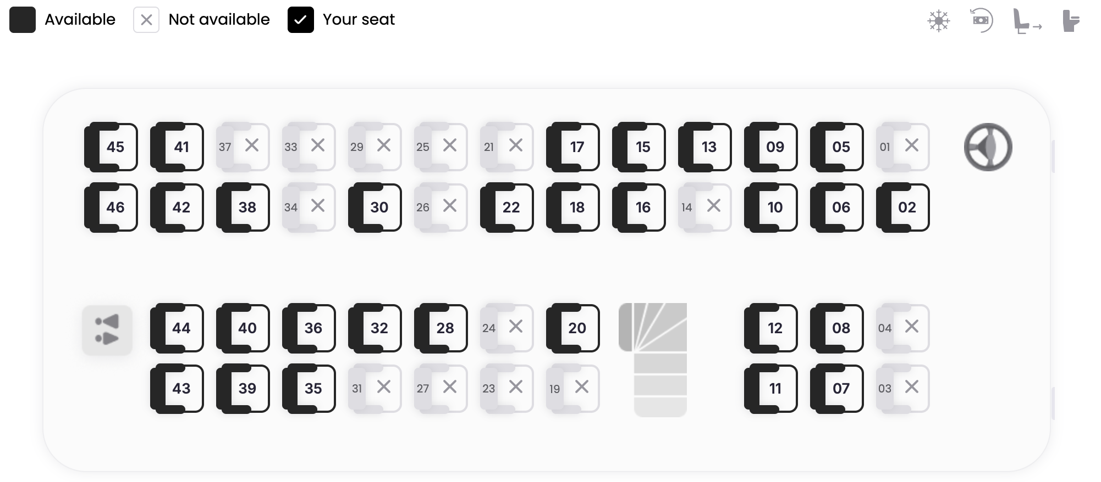Choose seat 02 beside the driver
The image size is (1101, 482).
(x=904, y=208)
